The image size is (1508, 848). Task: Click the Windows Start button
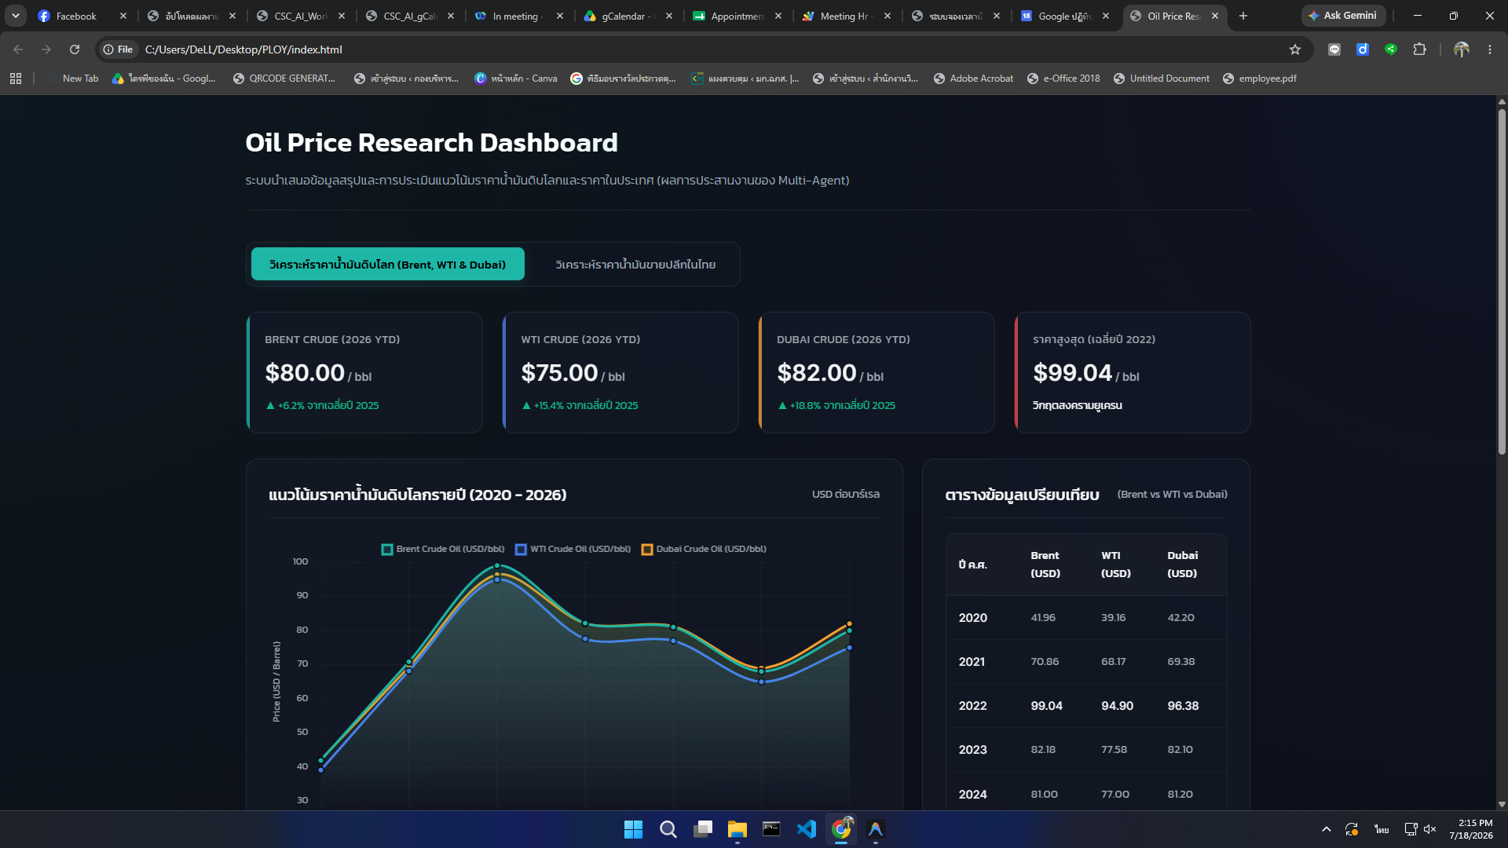click(633, 829)
